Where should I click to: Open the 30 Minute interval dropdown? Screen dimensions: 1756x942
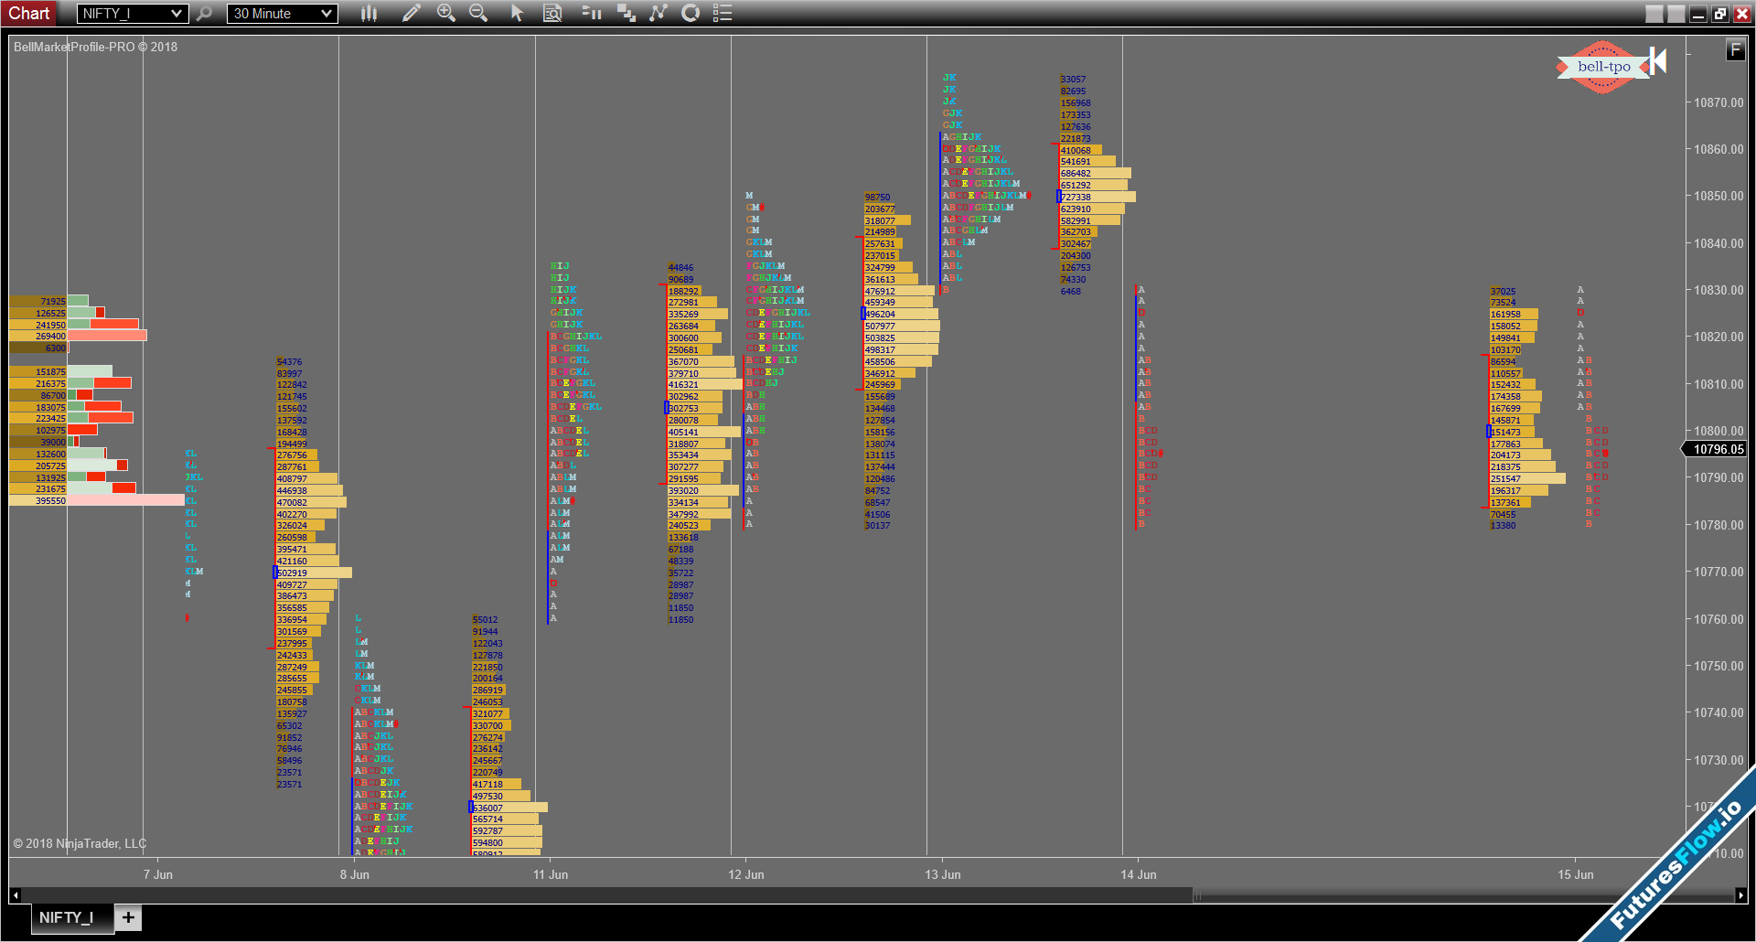[327, 14]
